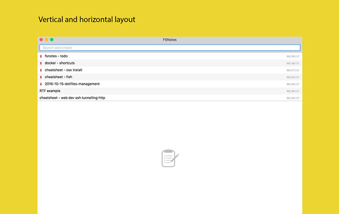Zoom the window with green button
Image resolution: width=339 pixels, height=214 pixels.
(x=52, y=39)
